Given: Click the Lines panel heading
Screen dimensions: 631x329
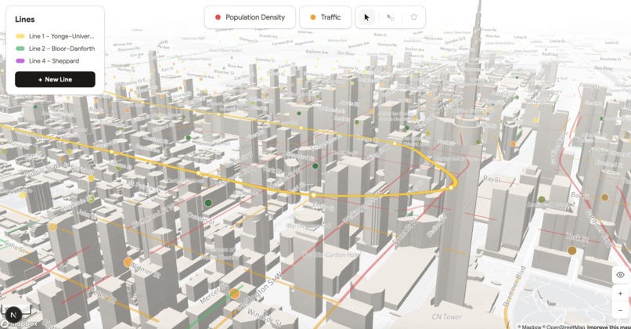Looking at the screenshot, I should coord(25,20).
